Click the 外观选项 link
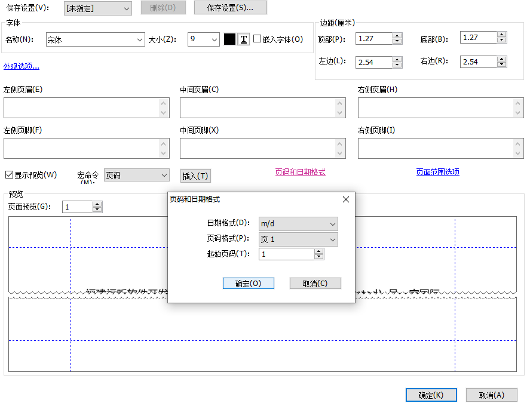Image resolution: width=530 pixels, height=403 pixels. pos(20,66)
